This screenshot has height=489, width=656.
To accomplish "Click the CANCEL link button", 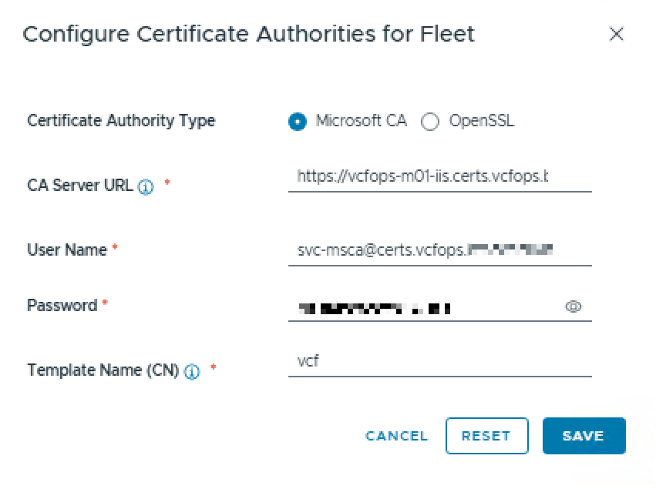I will coord(397,436).
